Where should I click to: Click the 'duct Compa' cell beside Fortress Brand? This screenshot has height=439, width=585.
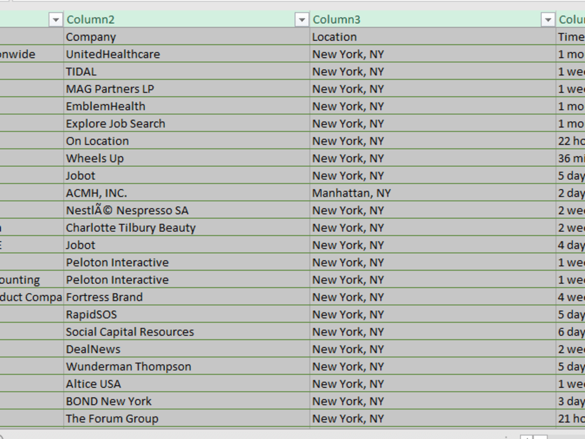32,297
